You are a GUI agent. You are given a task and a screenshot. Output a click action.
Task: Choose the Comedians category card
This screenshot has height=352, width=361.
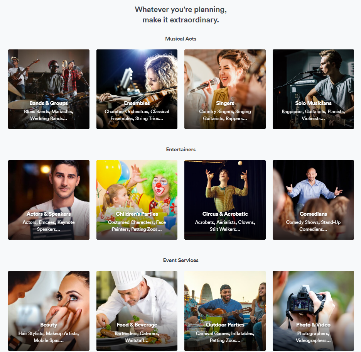coord(313,200)
